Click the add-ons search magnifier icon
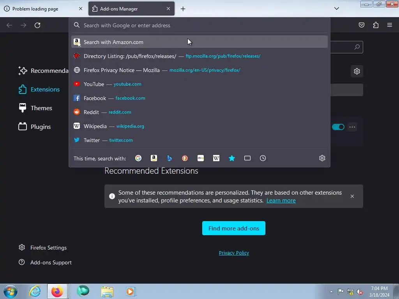The width and height of the screenshot is (399, 299). (357, 47)
